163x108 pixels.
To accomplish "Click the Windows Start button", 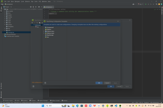I will point(43,106).
